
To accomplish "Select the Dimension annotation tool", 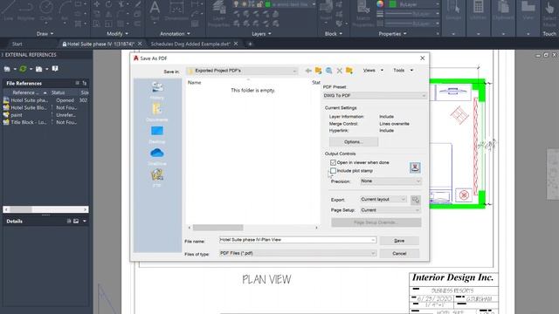I will click(x=176, y=10).
